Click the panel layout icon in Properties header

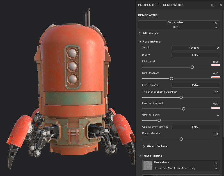213,5
